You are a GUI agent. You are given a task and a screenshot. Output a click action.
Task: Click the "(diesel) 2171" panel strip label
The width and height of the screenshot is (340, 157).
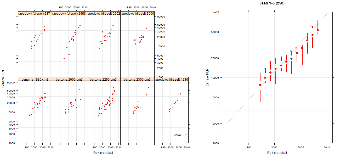point(35,13)
